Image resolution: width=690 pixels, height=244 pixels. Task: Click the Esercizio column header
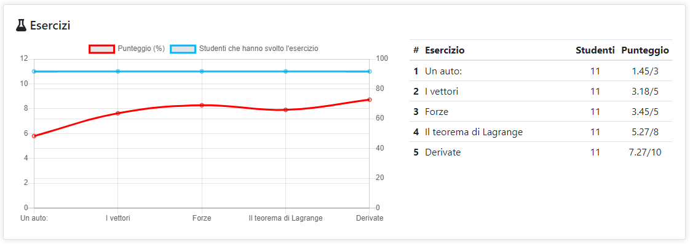(445, 50)
